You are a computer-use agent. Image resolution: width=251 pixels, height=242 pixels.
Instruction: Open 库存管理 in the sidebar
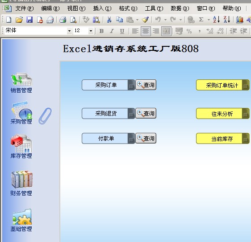(x=21, y=147)
